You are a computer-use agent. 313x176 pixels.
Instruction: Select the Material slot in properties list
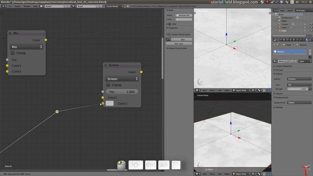tap(290, 52)
